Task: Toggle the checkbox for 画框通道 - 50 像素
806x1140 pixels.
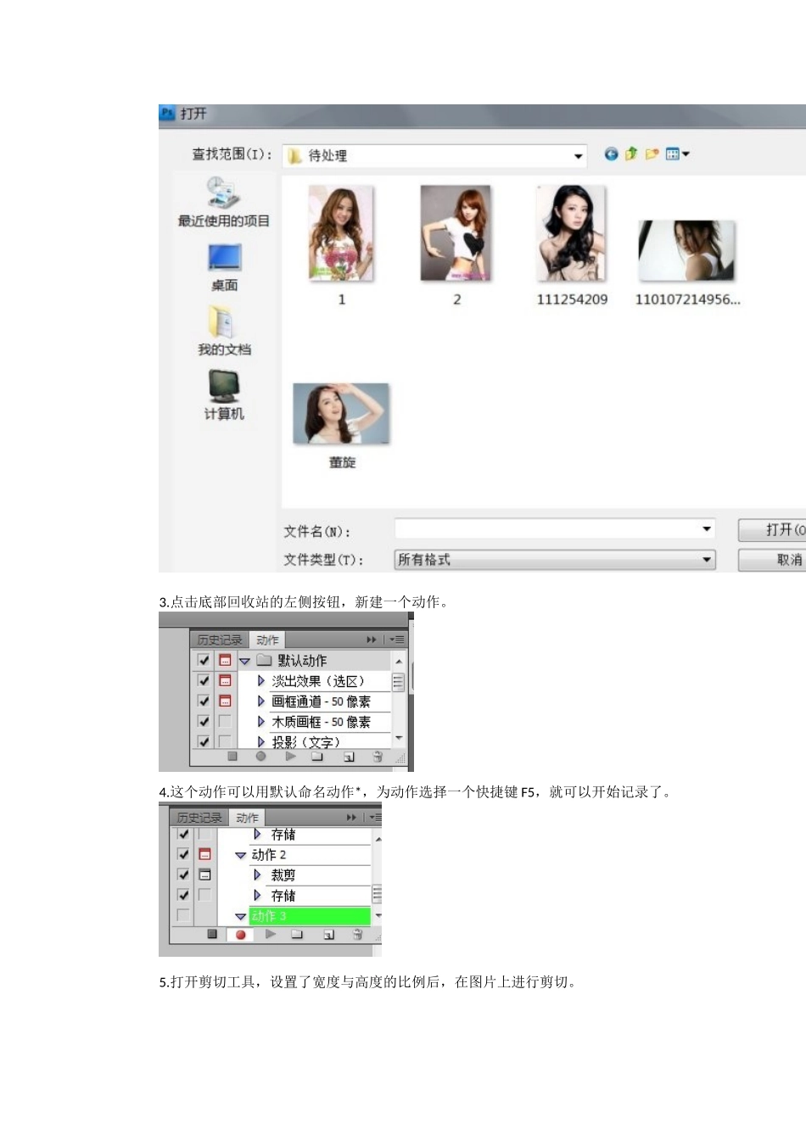Action: pyautogui.click(x=204, y=701)
